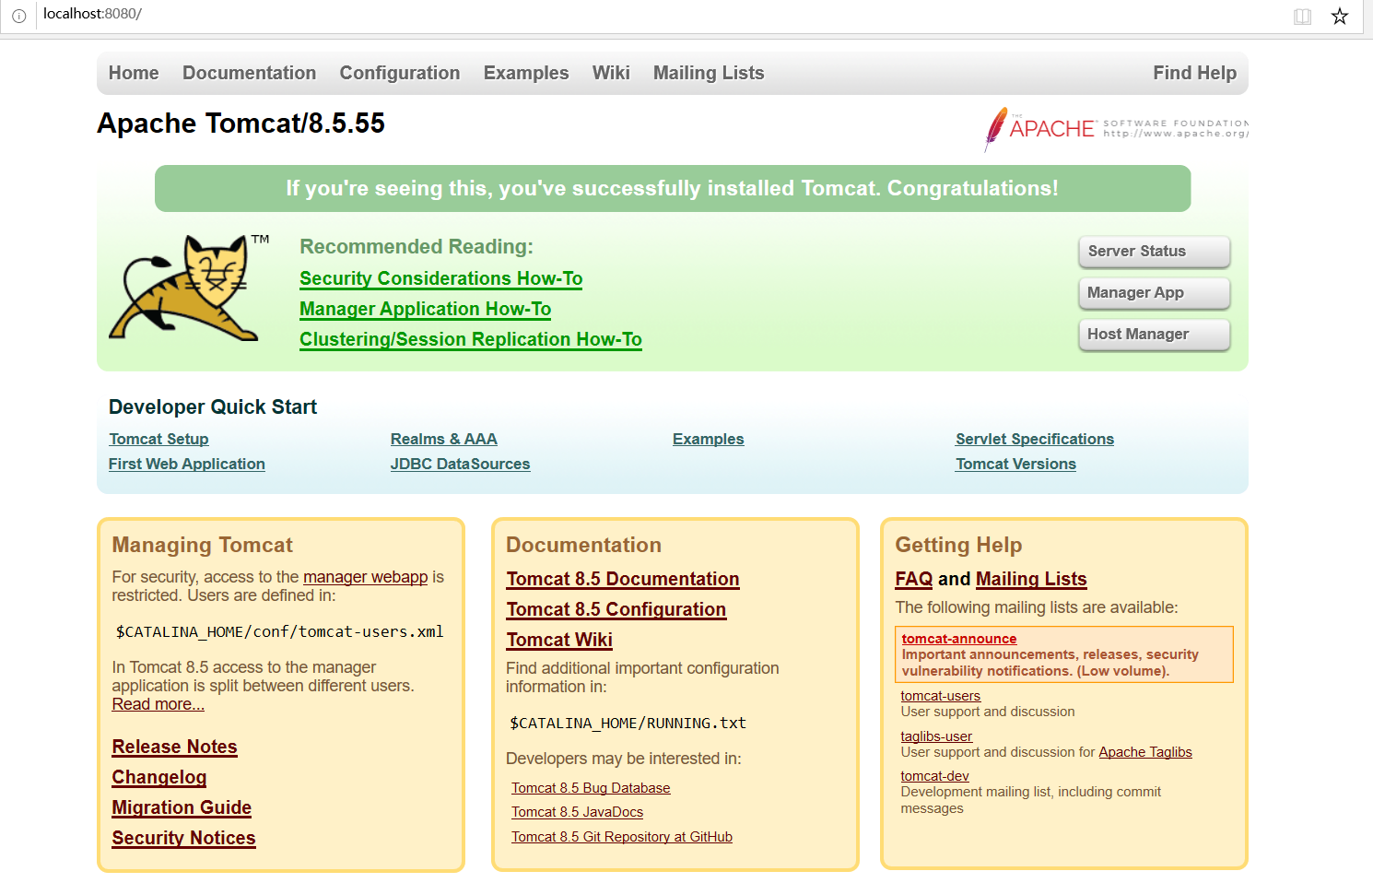Click the Tomcat cat mascot image
The height and width of the screenshot is (883, 1373).
[190, 288]
